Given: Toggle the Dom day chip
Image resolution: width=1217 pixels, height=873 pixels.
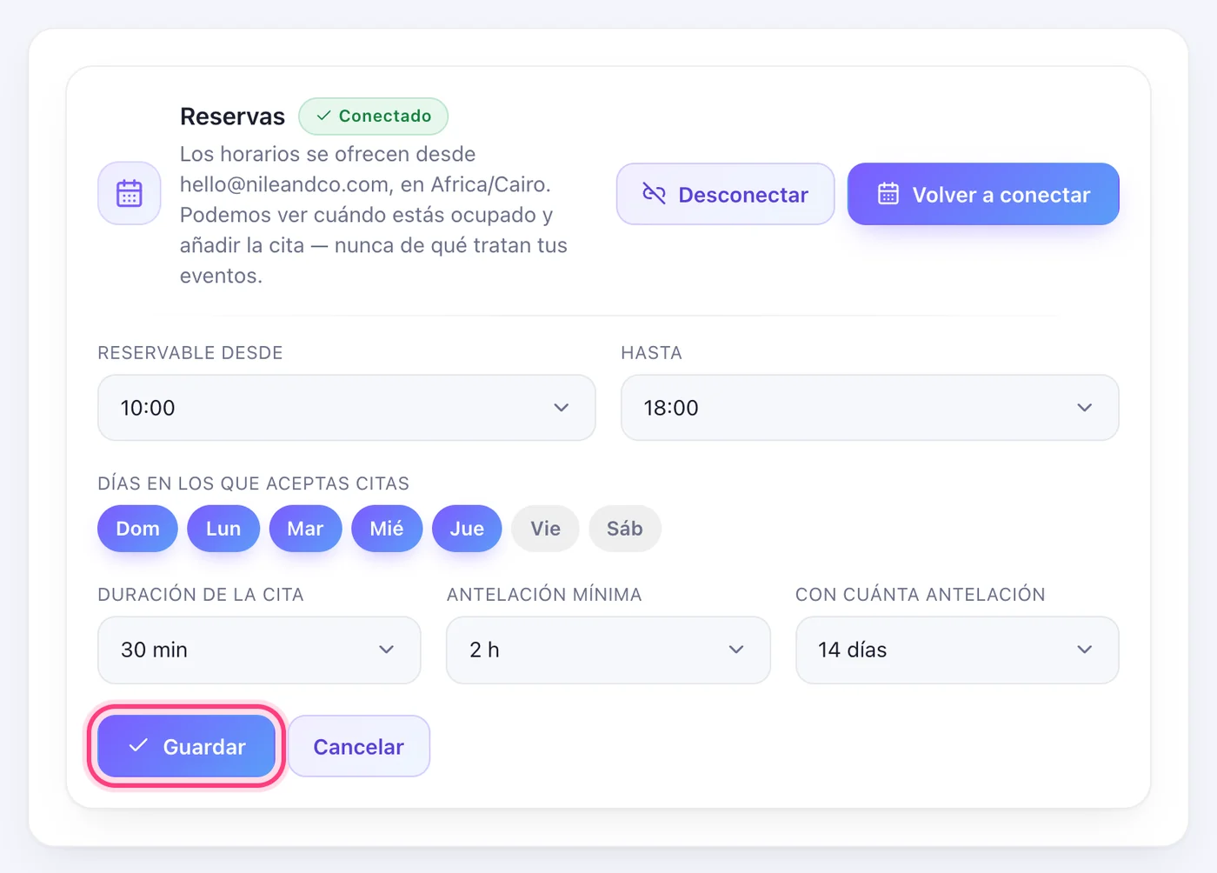Looking at the screenshot, I should click(x=137, y=529).
